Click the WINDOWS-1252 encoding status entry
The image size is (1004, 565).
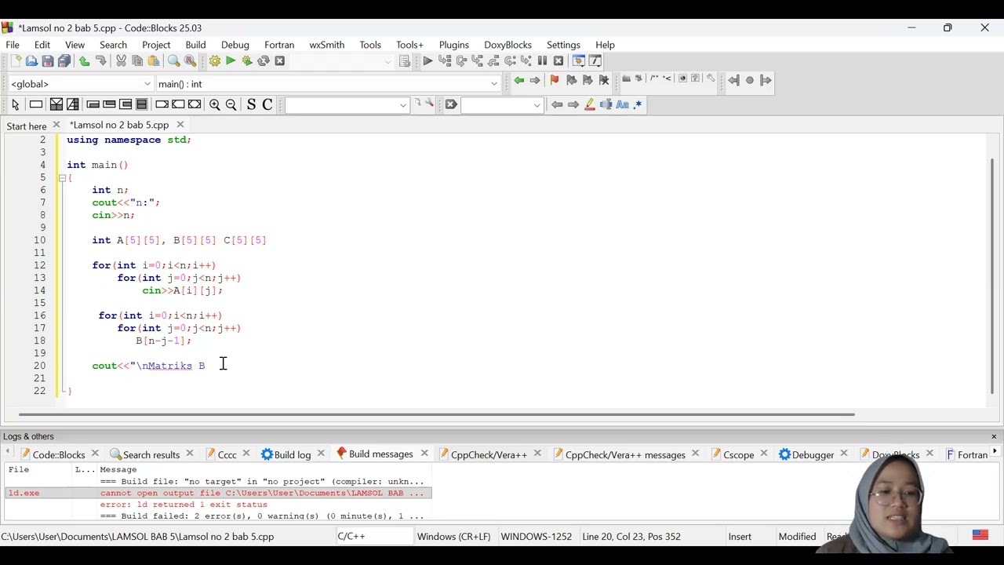click(x=536, y=537)
